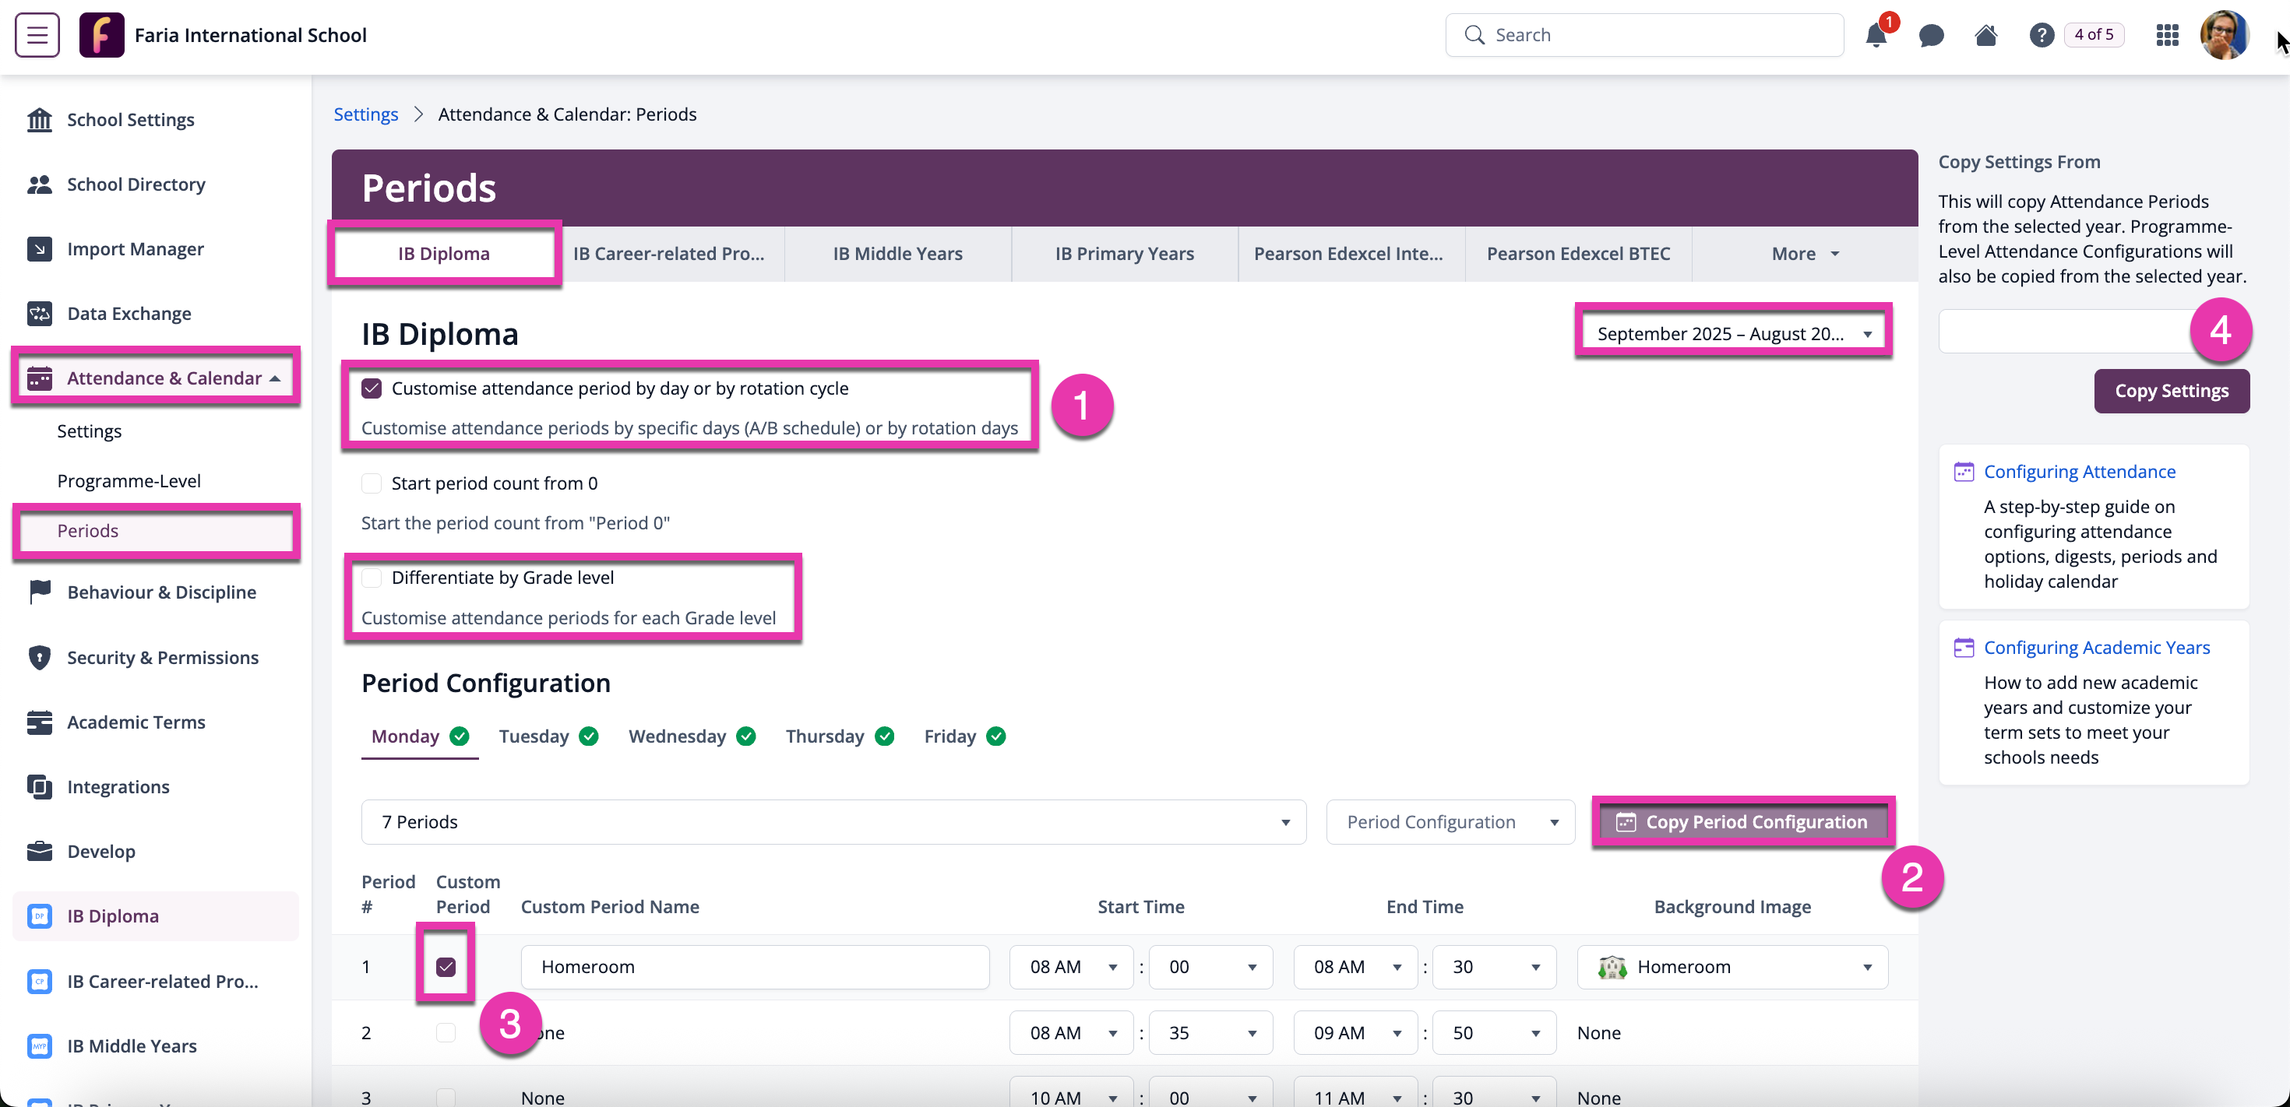Click the Security & Permissions shield icon

(x=39, y=658)
